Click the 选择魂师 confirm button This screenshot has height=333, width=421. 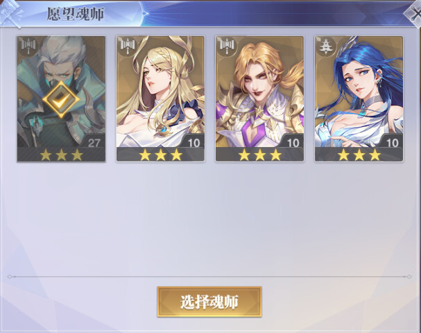click(209, 302)
